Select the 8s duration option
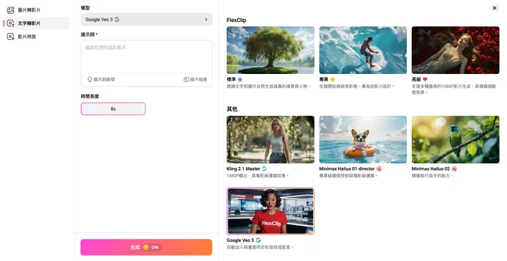507x261 pixels. [x=113, y=109]
